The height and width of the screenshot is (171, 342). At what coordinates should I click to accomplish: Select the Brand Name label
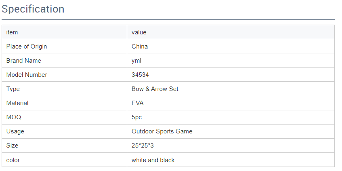(24, 61)
